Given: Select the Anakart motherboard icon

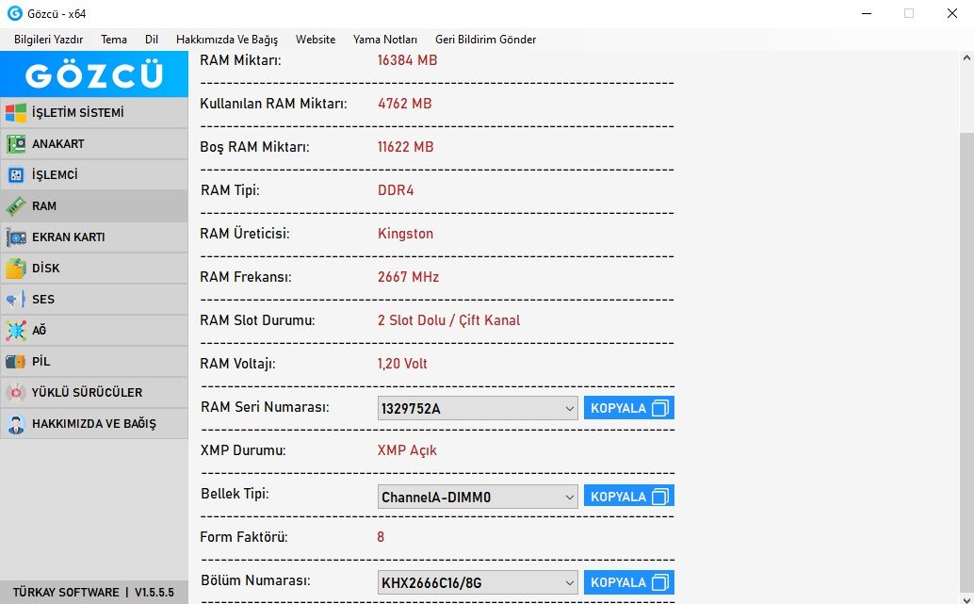Looking at the screenshot, I should click(16, 144).
